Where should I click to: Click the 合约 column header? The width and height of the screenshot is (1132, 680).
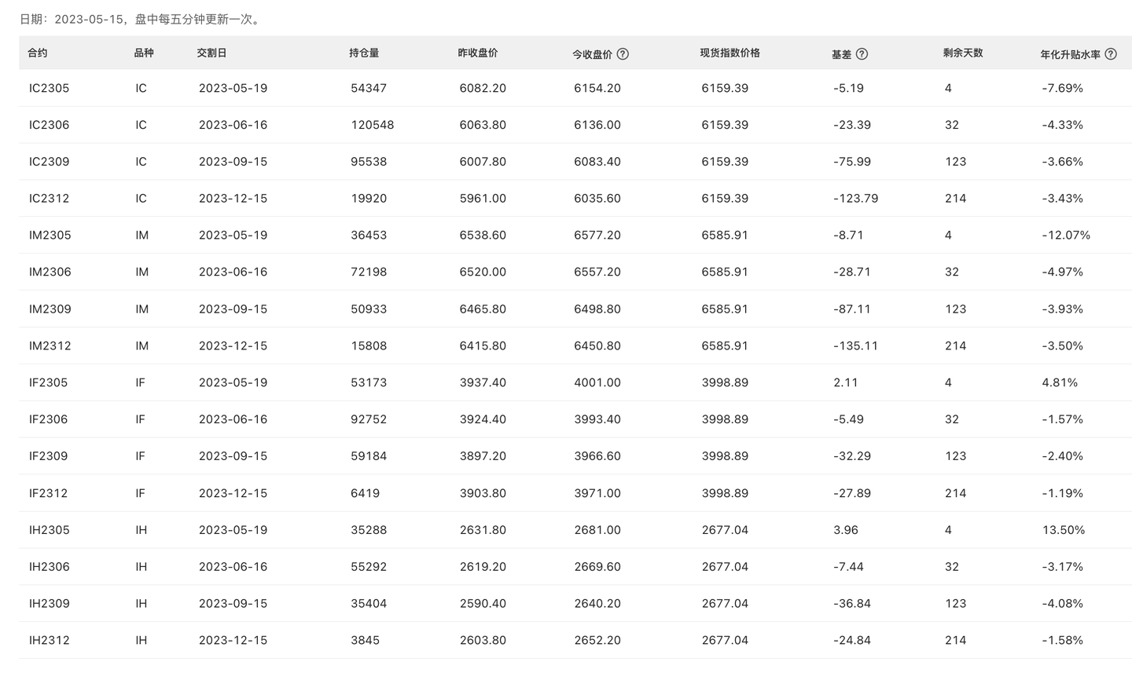tap(38, 53)
